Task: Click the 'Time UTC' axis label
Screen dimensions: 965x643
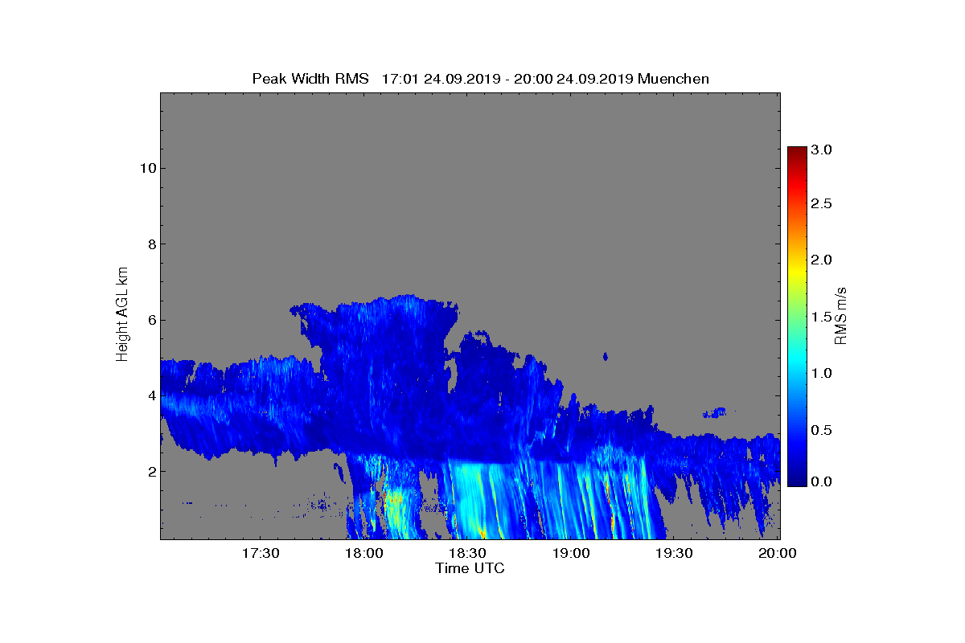Action: click(470, 568)
